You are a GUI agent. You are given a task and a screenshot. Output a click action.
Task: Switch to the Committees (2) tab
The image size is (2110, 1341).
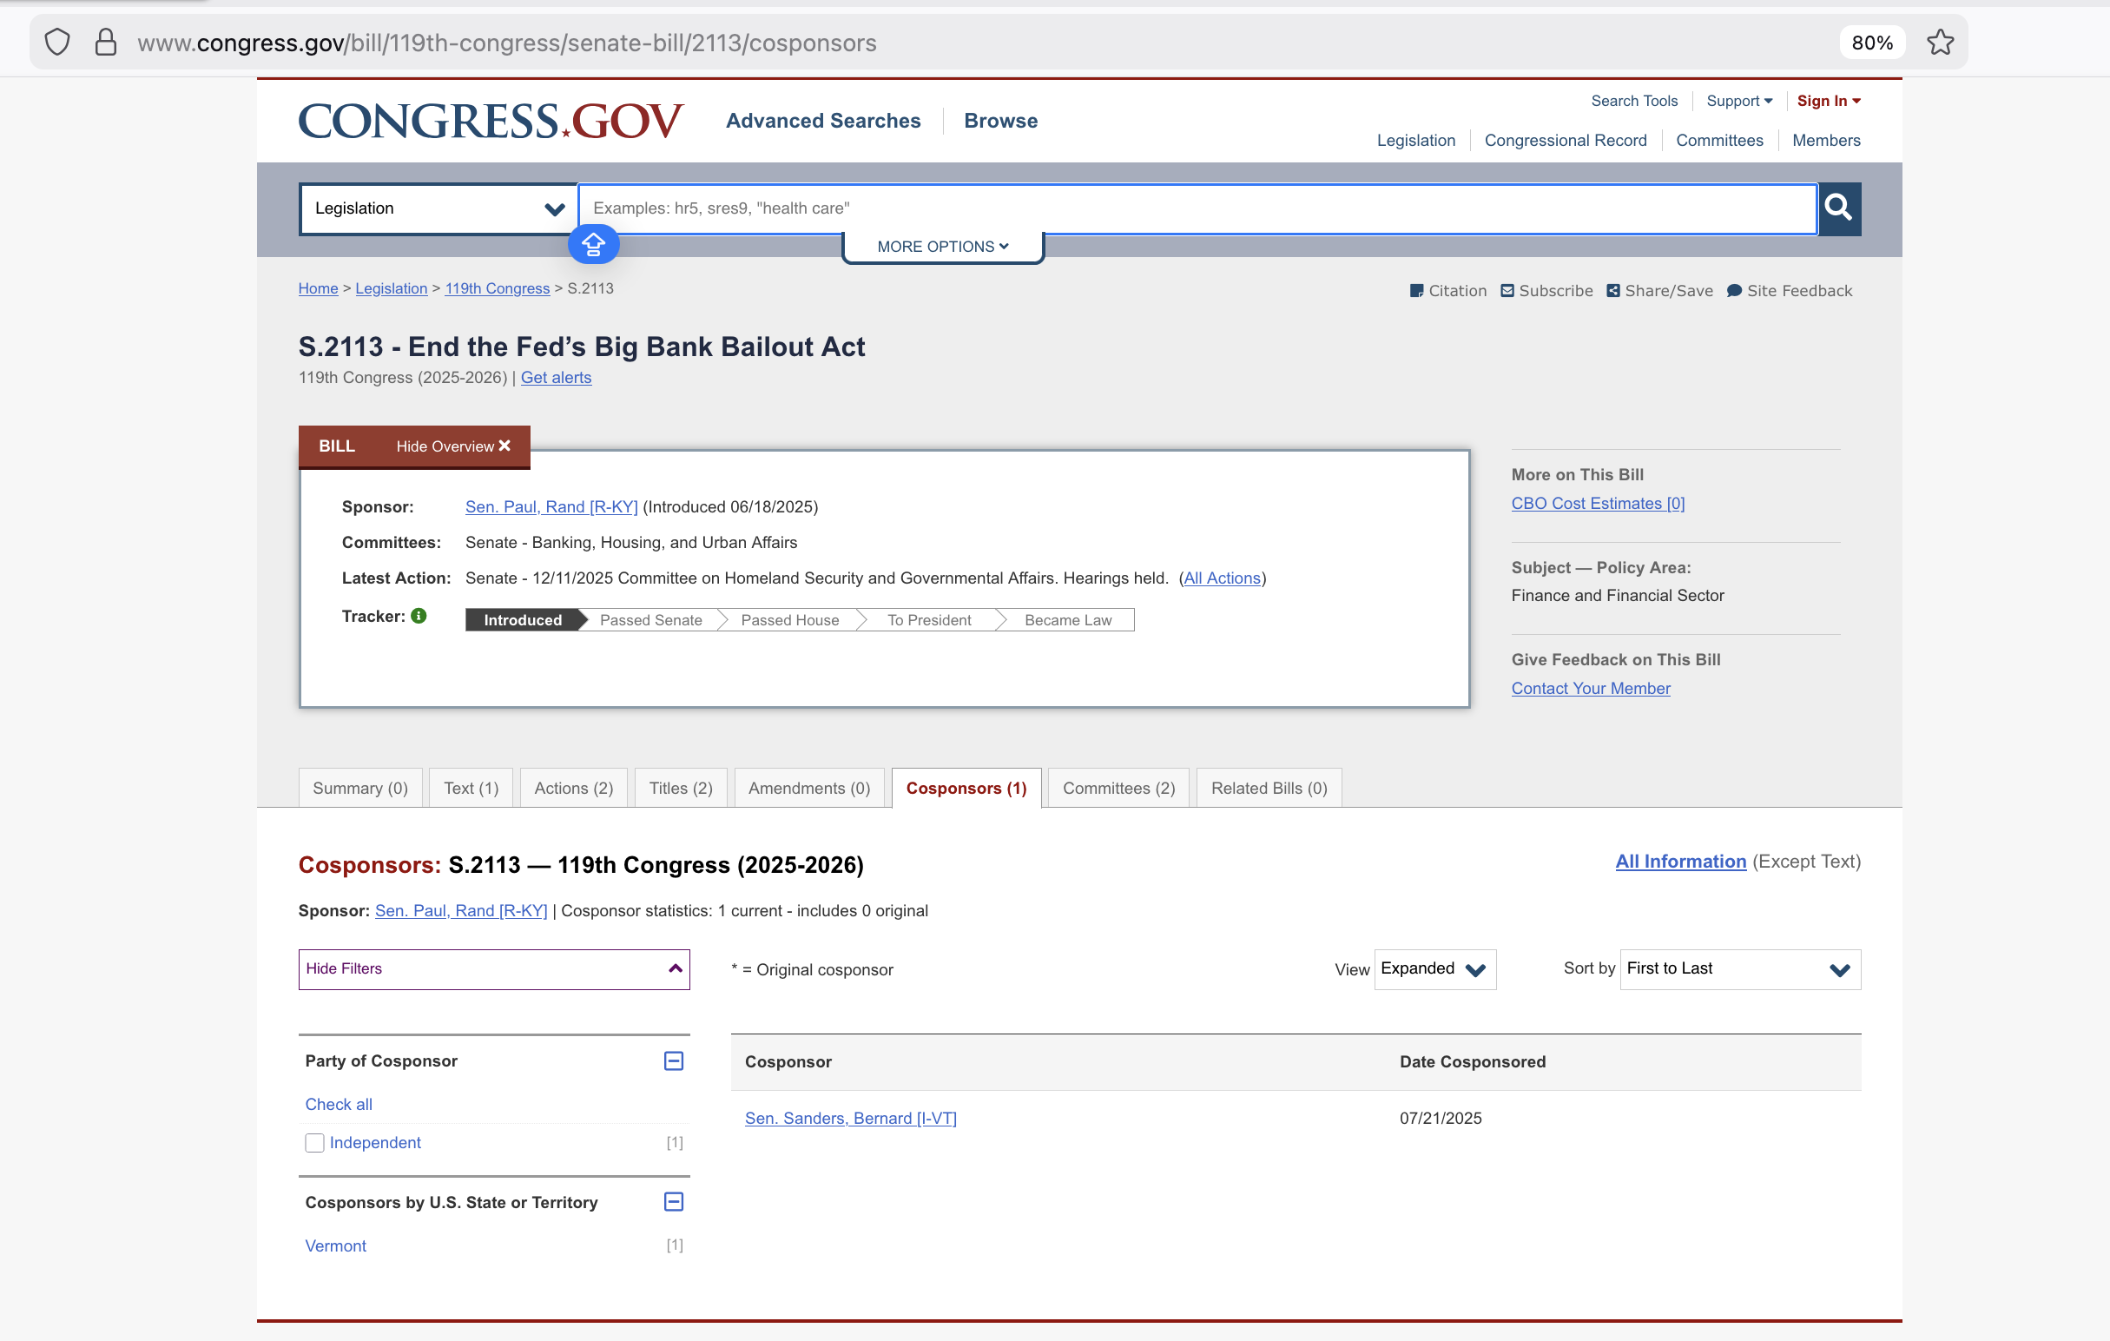tap(1118, 788)
